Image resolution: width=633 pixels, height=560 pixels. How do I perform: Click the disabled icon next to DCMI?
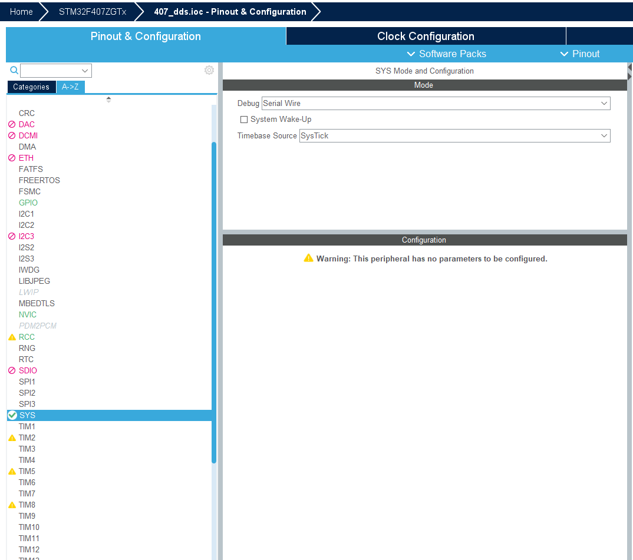click(12, 135)
